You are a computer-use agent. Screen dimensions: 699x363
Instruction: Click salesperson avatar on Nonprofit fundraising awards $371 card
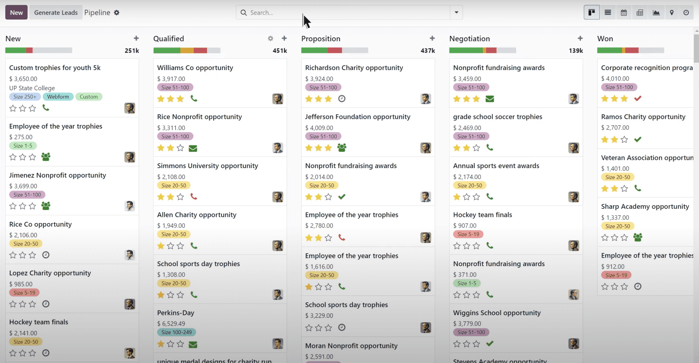574,295
